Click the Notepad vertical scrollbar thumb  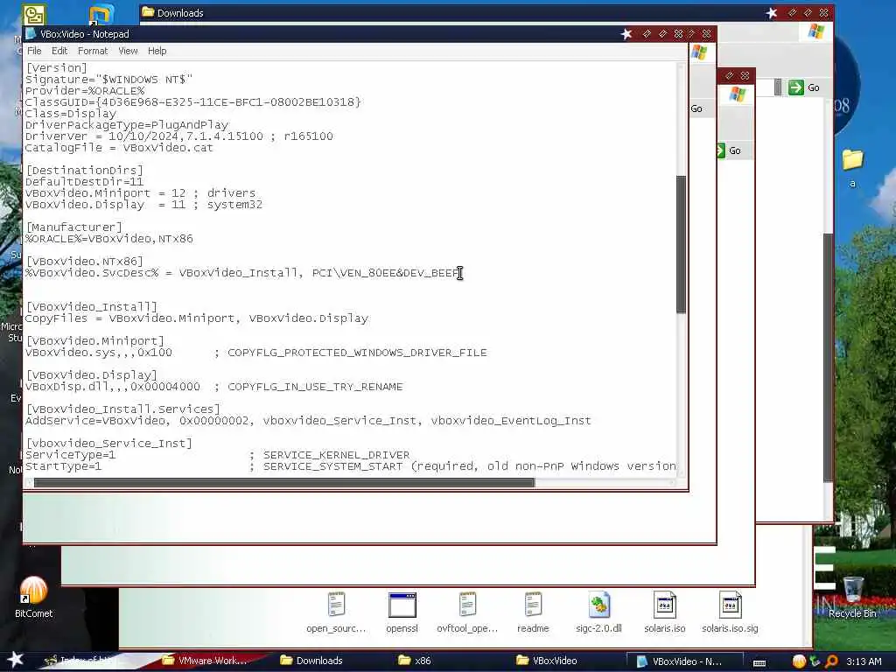point(681,244)
